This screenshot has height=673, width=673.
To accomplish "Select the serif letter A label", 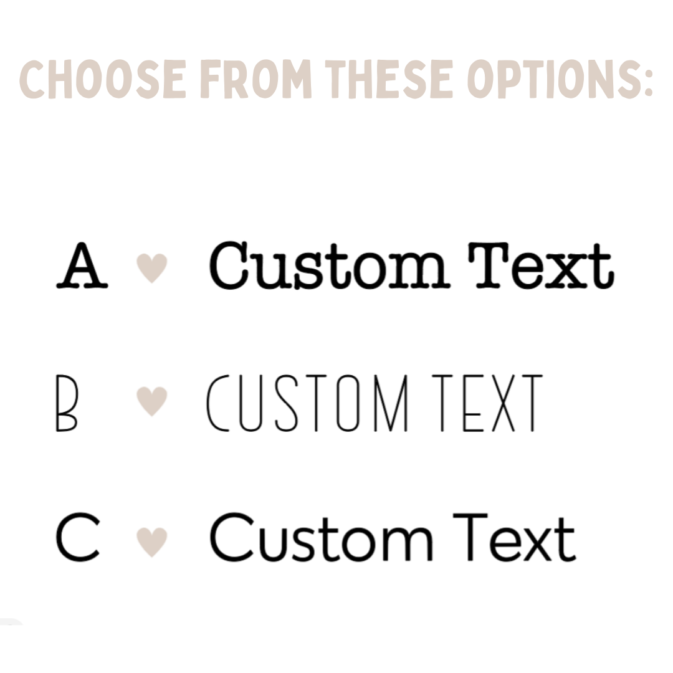I will click(x=82, y=265).
